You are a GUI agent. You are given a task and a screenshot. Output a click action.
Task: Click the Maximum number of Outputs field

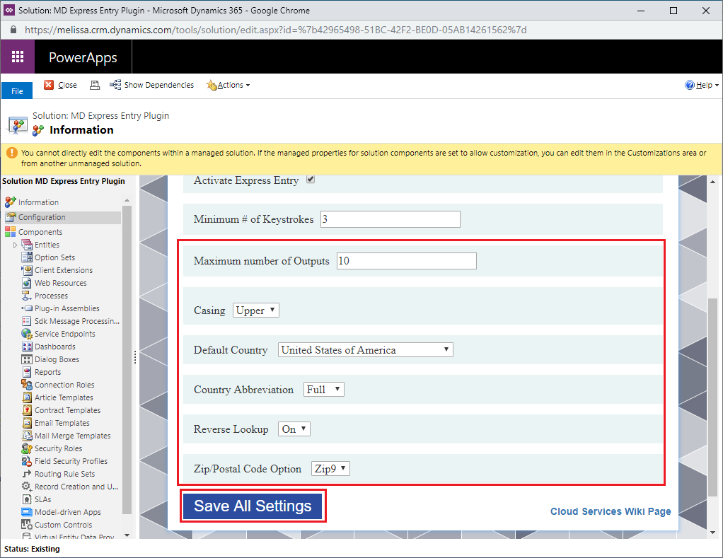[406, 261]
